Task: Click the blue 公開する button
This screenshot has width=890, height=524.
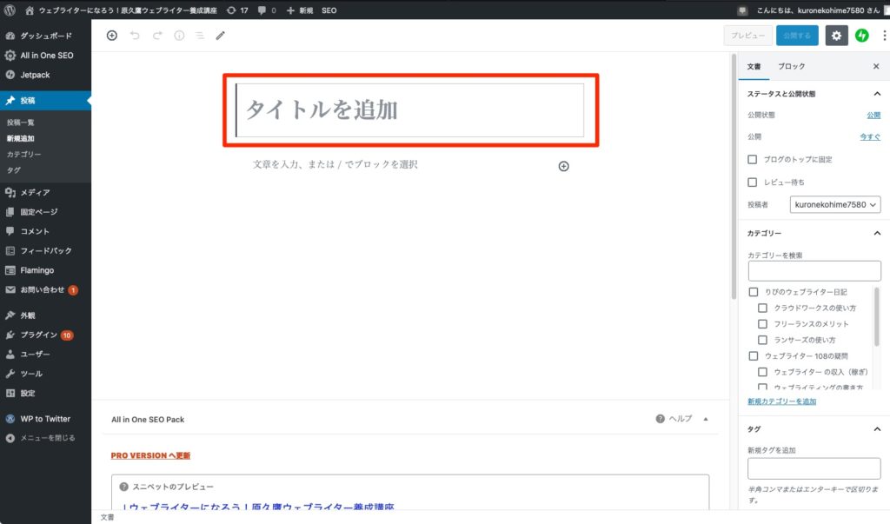Action: [797, 36]
